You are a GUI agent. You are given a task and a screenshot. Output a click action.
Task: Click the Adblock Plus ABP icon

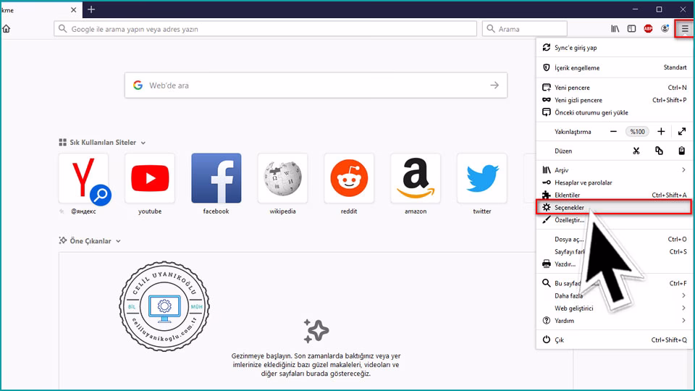point(648,29)
